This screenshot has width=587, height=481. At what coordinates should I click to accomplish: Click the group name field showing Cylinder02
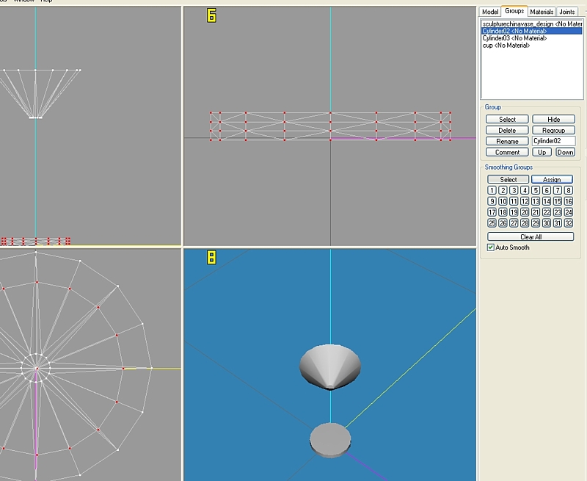pos(553,141)
